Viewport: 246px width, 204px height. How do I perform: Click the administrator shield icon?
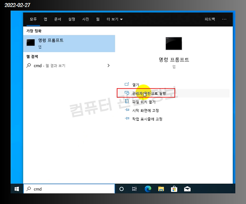pyautogui.click(x=127, y=93)
